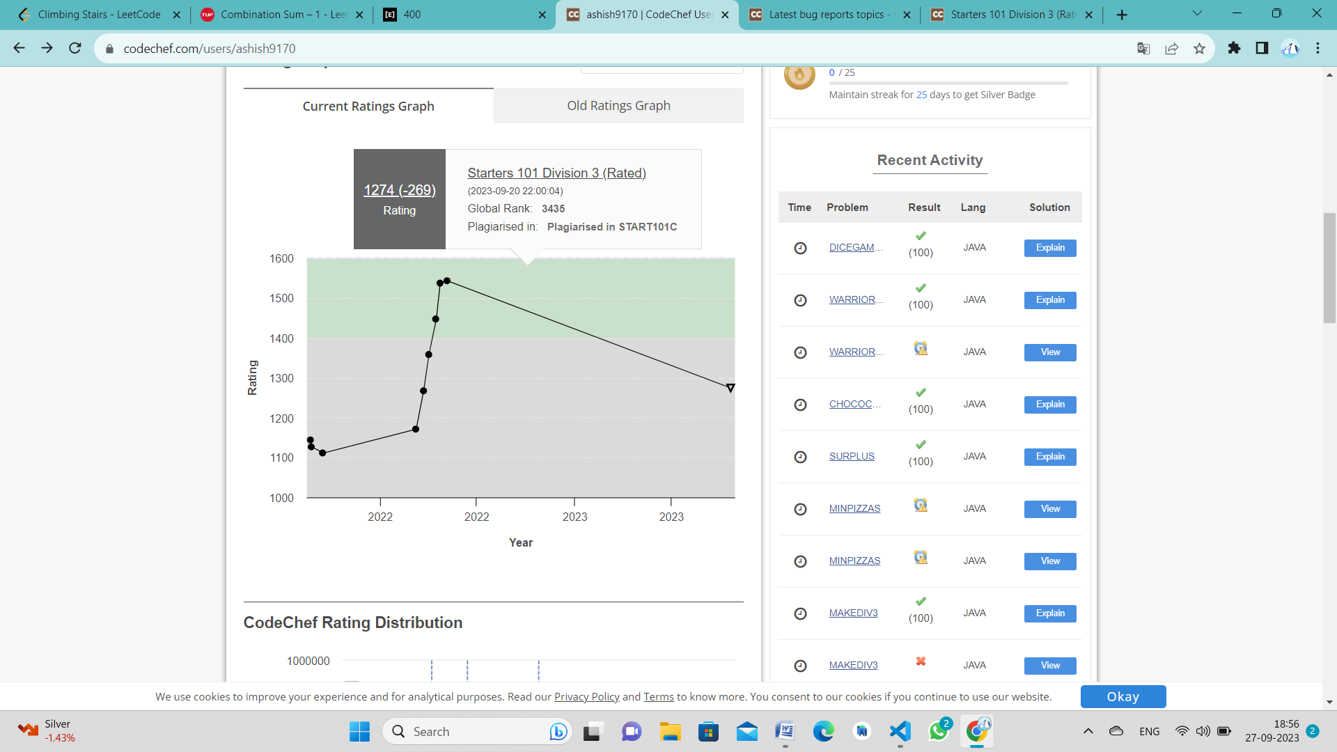
Task: Switch to Climbing Stairs LeetCode tab
Action: 99,15
